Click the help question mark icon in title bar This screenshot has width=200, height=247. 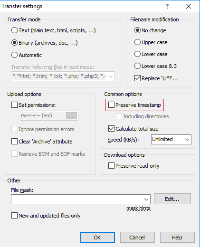167,6
